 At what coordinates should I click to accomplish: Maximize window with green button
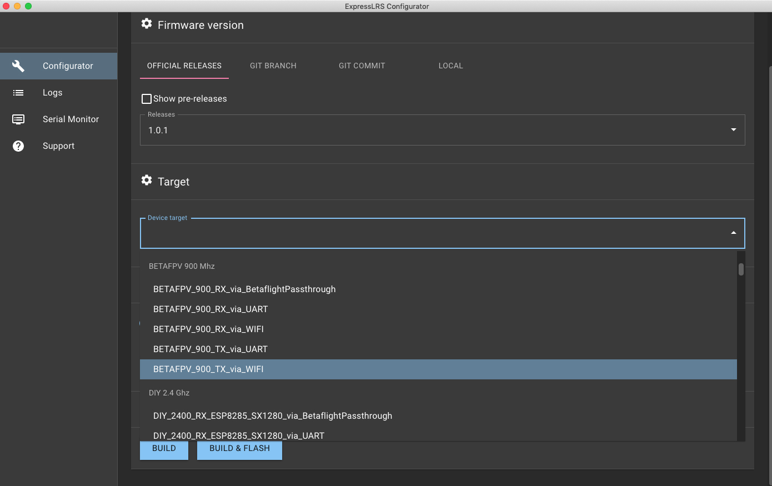tap(28, 6)
